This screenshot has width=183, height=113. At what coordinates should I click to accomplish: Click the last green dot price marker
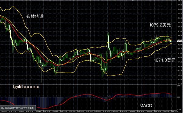click(x=171, y=41)
